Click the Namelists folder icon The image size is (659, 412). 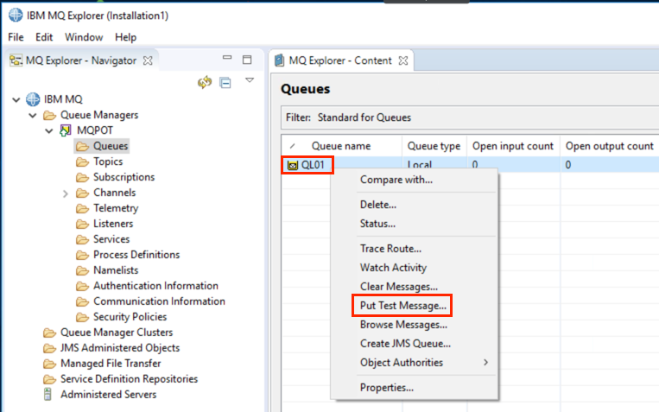pos(82,270)
